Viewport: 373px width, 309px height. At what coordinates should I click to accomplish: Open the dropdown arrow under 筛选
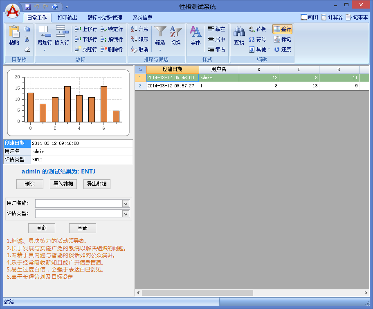[160, 50]
